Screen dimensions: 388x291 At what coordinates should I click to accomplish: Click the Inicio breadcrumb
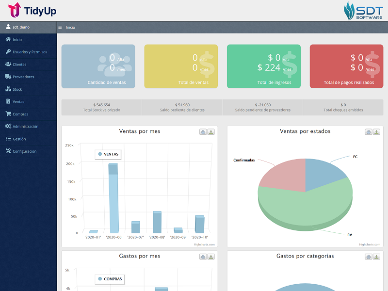[x=70, y=27]
